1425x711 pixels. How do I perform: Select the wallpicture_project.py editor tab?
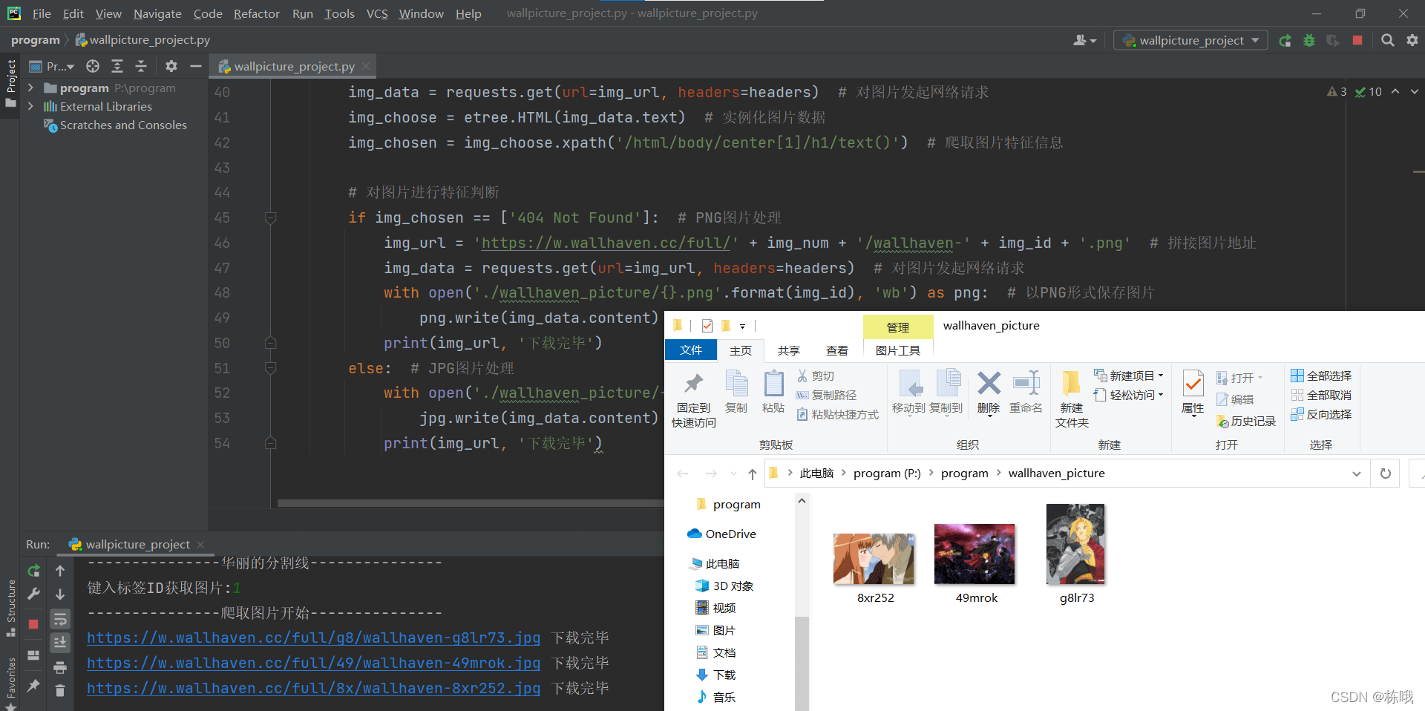coord(295,66)
